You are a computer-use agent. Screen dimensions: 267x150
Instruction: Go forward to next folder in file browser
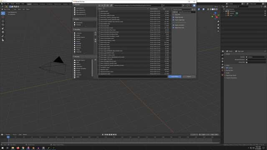click(x=102, y=5)
